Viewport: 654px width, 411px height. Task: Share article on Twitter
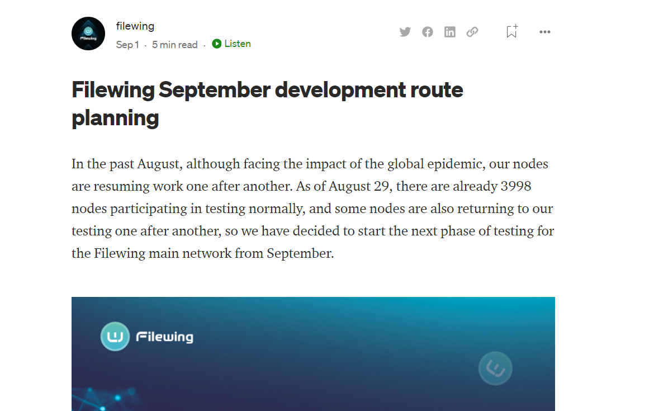[405, 32]
